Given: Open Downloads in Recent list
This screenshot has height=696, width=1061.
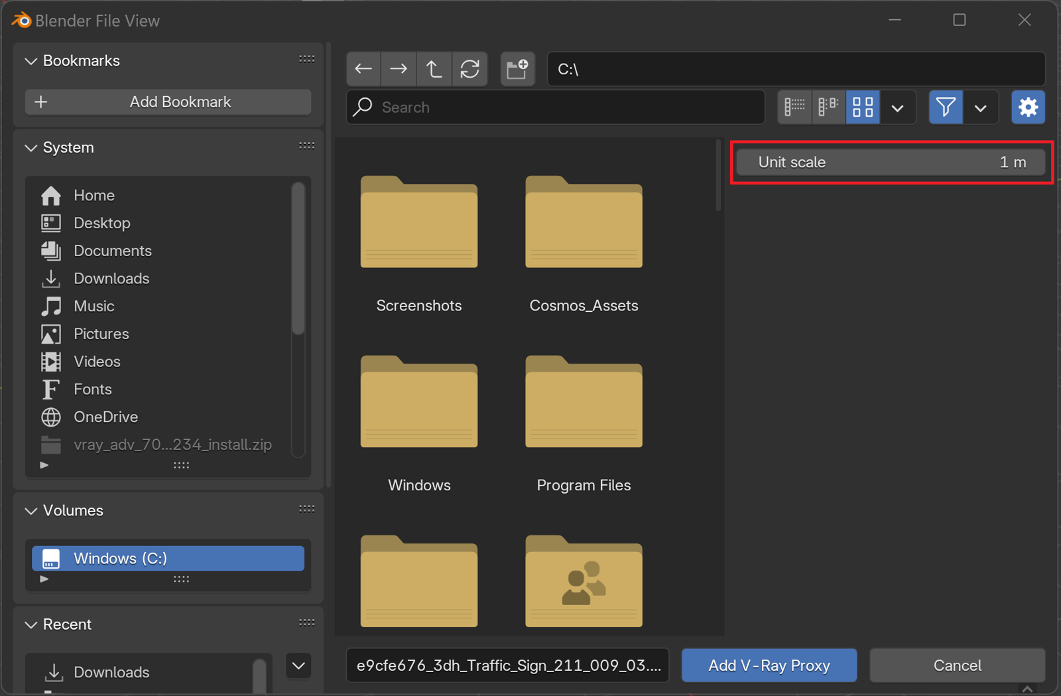Looking at the screenshot, I should point(142,672).
